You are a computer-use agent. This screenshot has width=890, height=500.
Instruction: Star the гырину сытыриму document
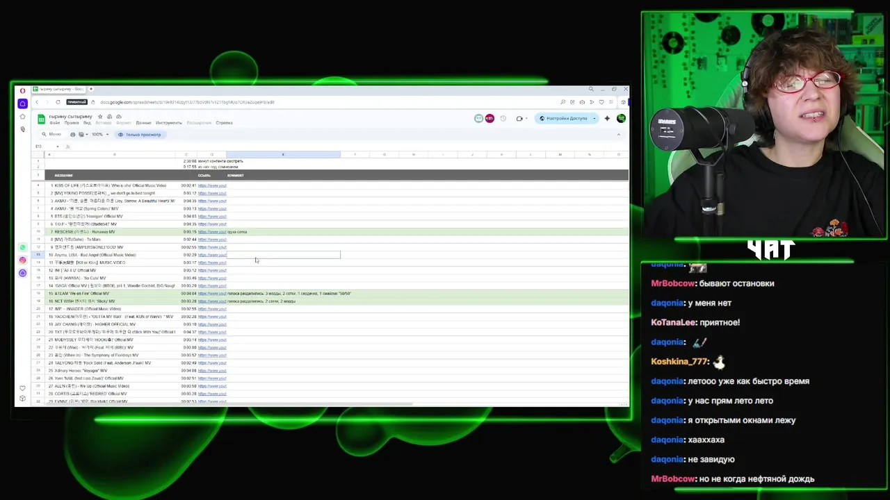100,117
